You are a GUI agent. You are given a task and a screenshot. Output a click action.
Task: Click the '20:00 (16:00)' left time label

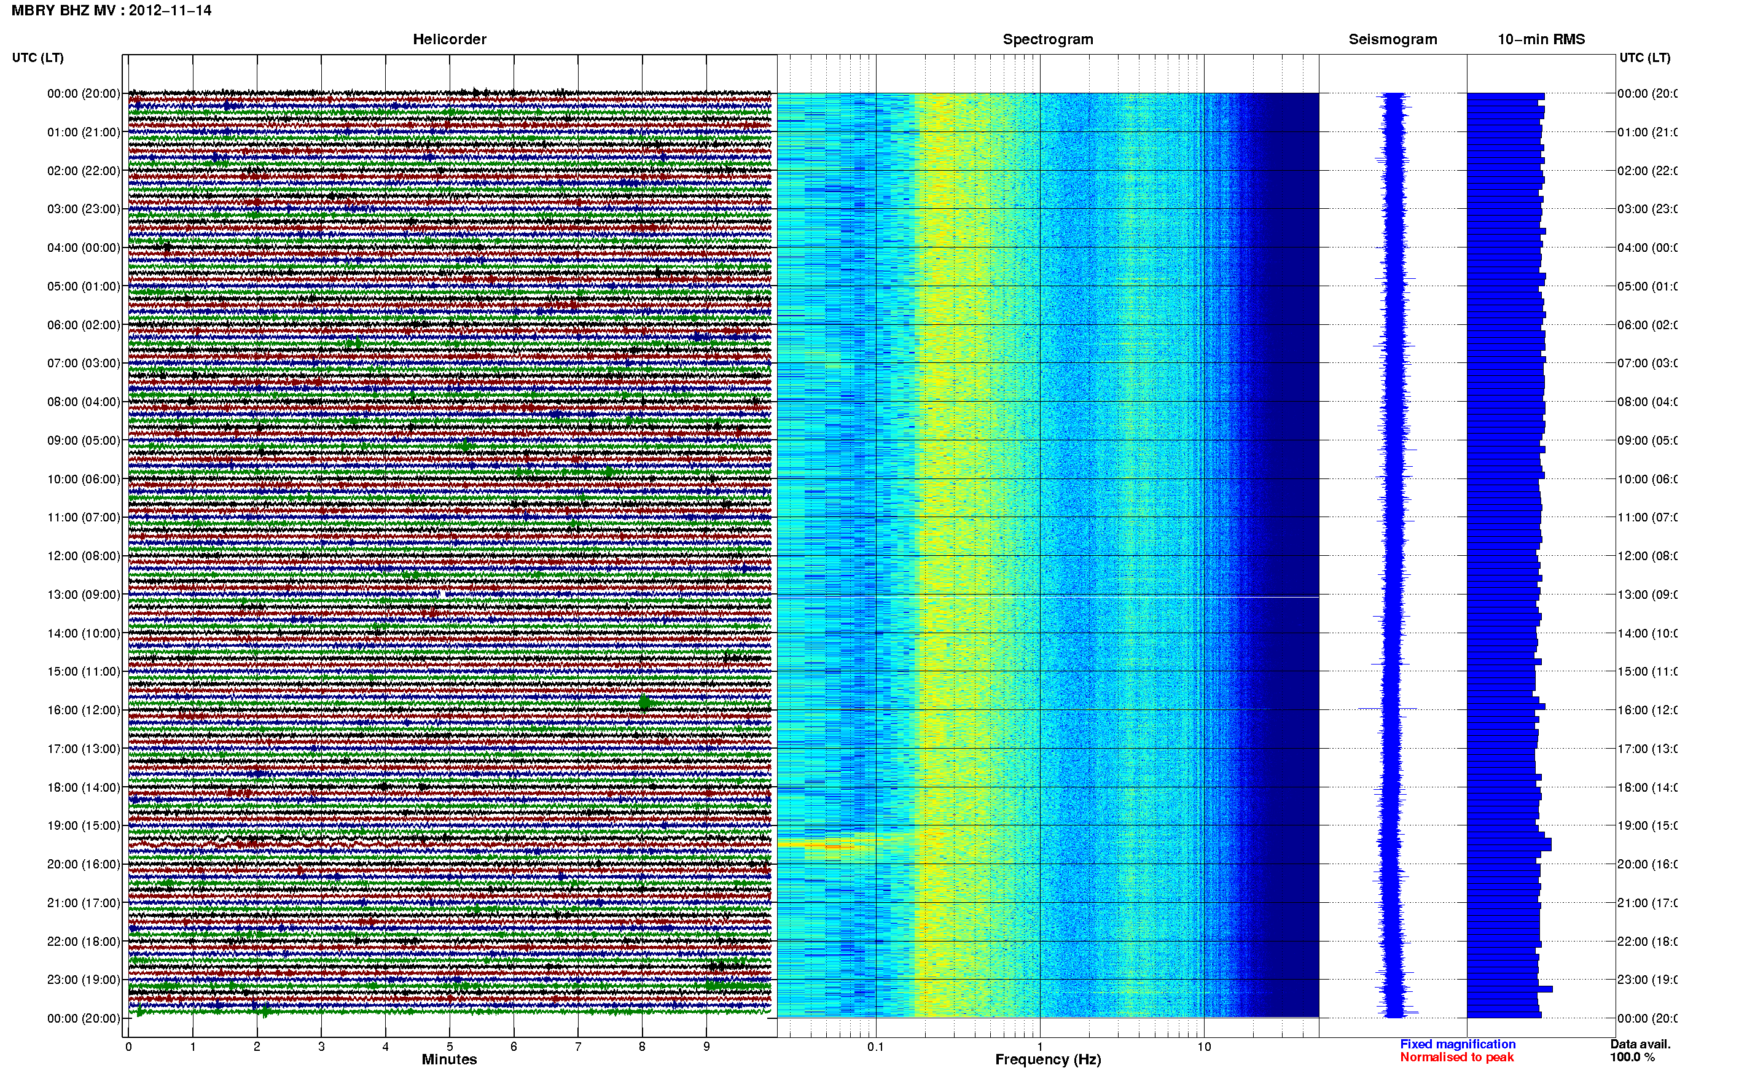click(84, 864)
